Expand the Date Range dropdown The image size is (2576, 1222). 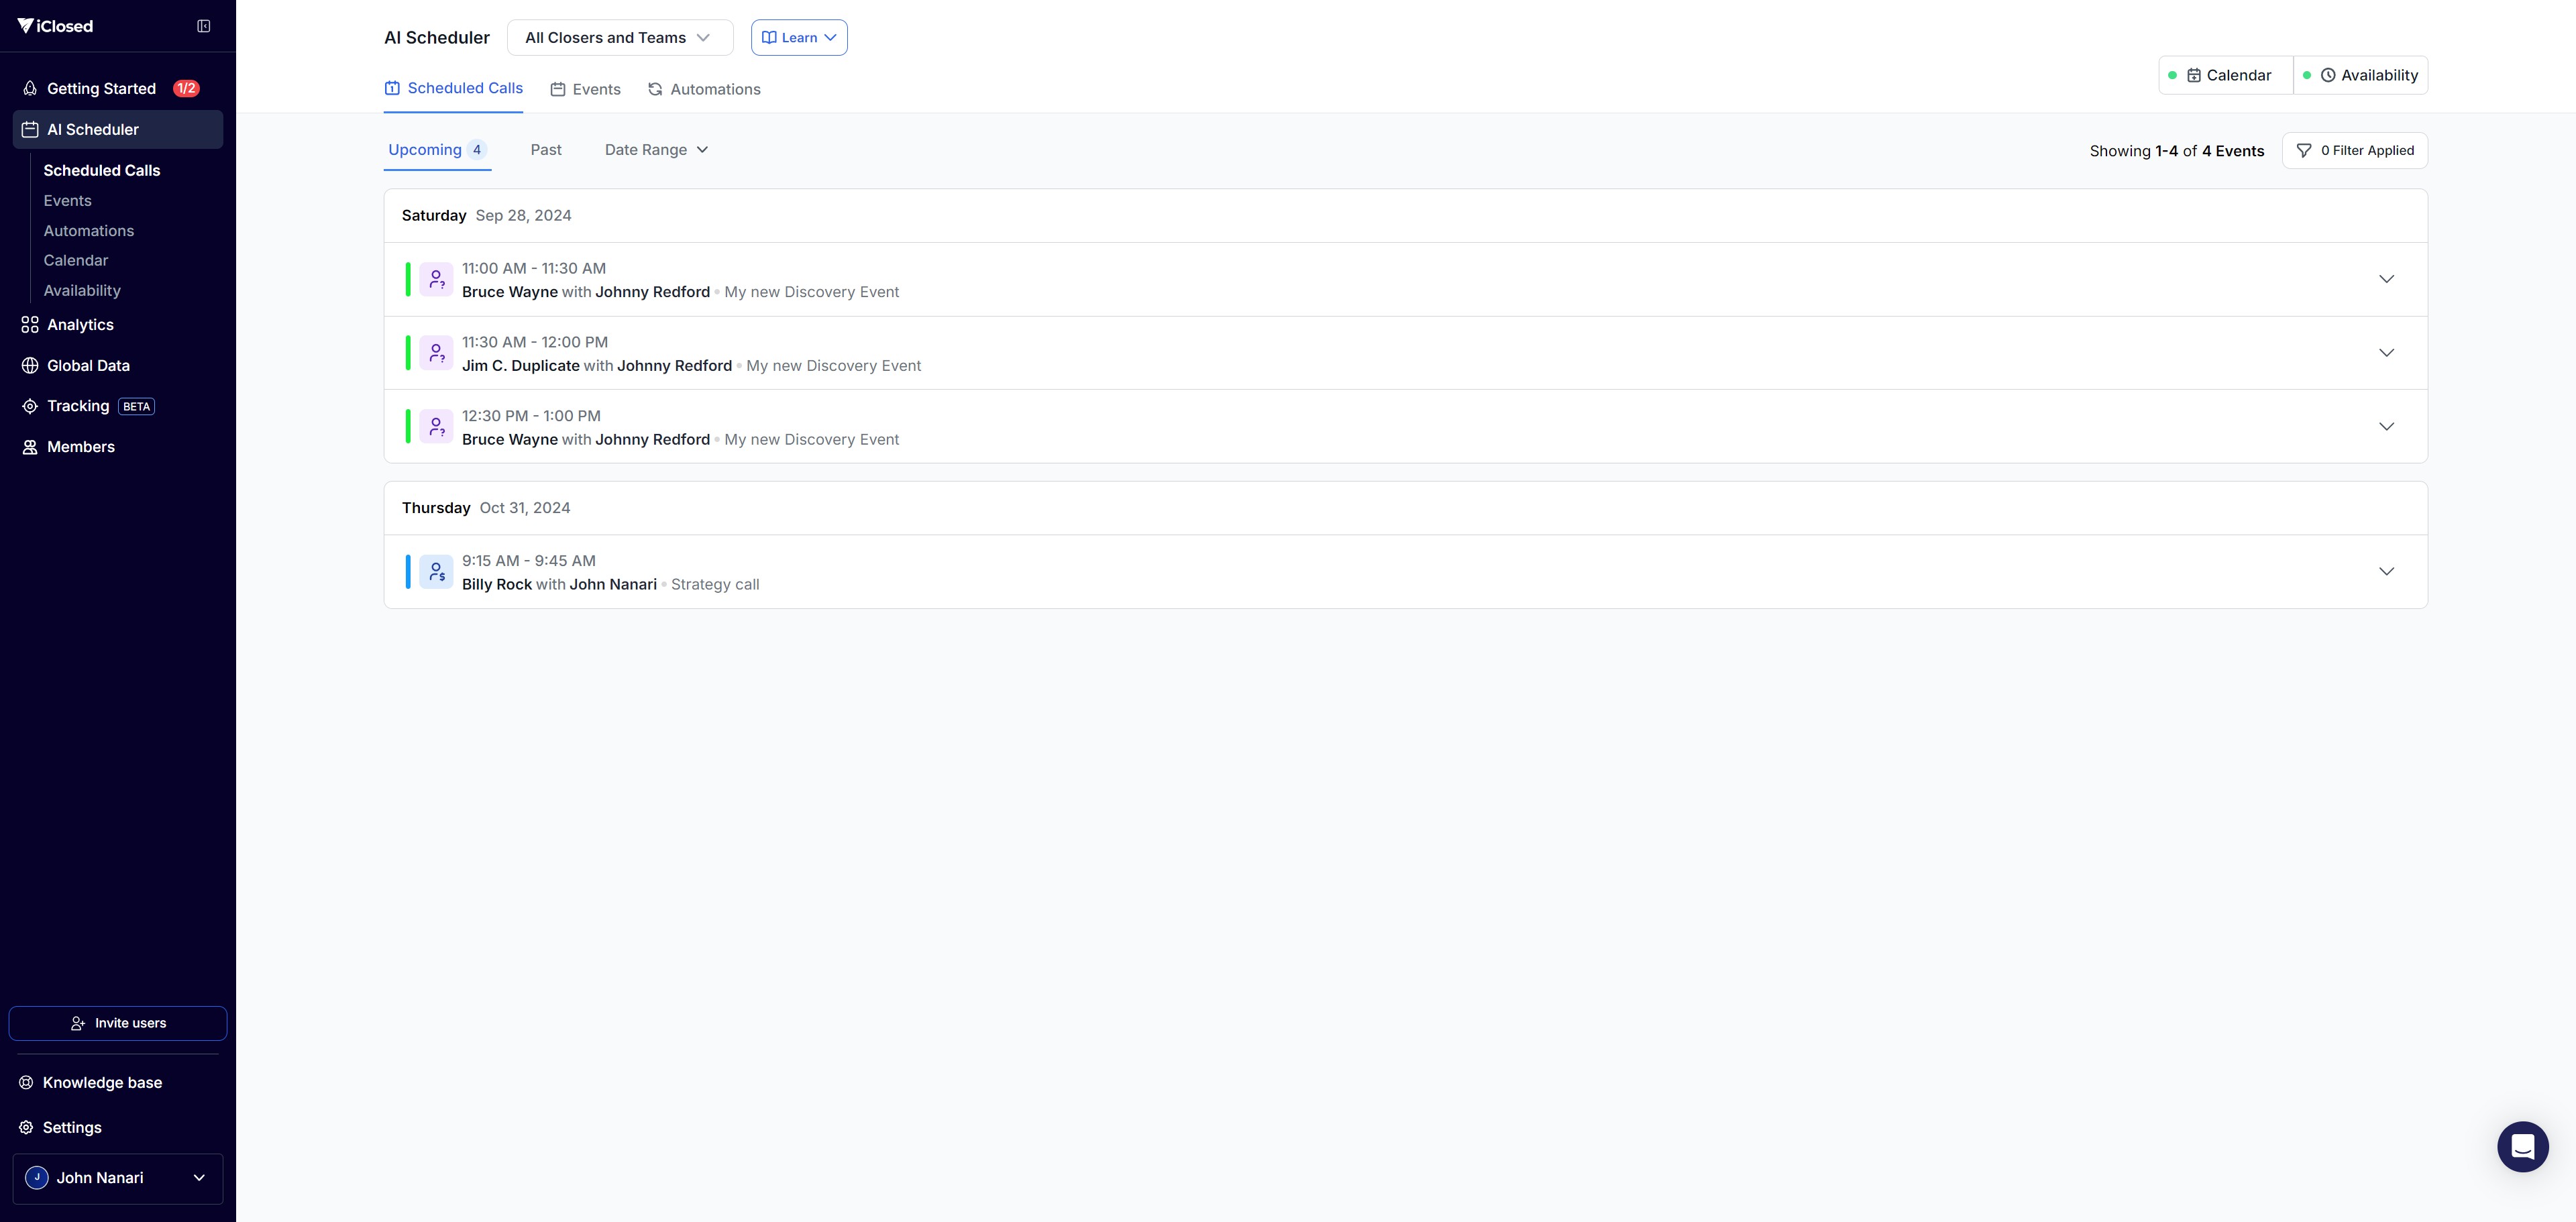pos(656,150)
